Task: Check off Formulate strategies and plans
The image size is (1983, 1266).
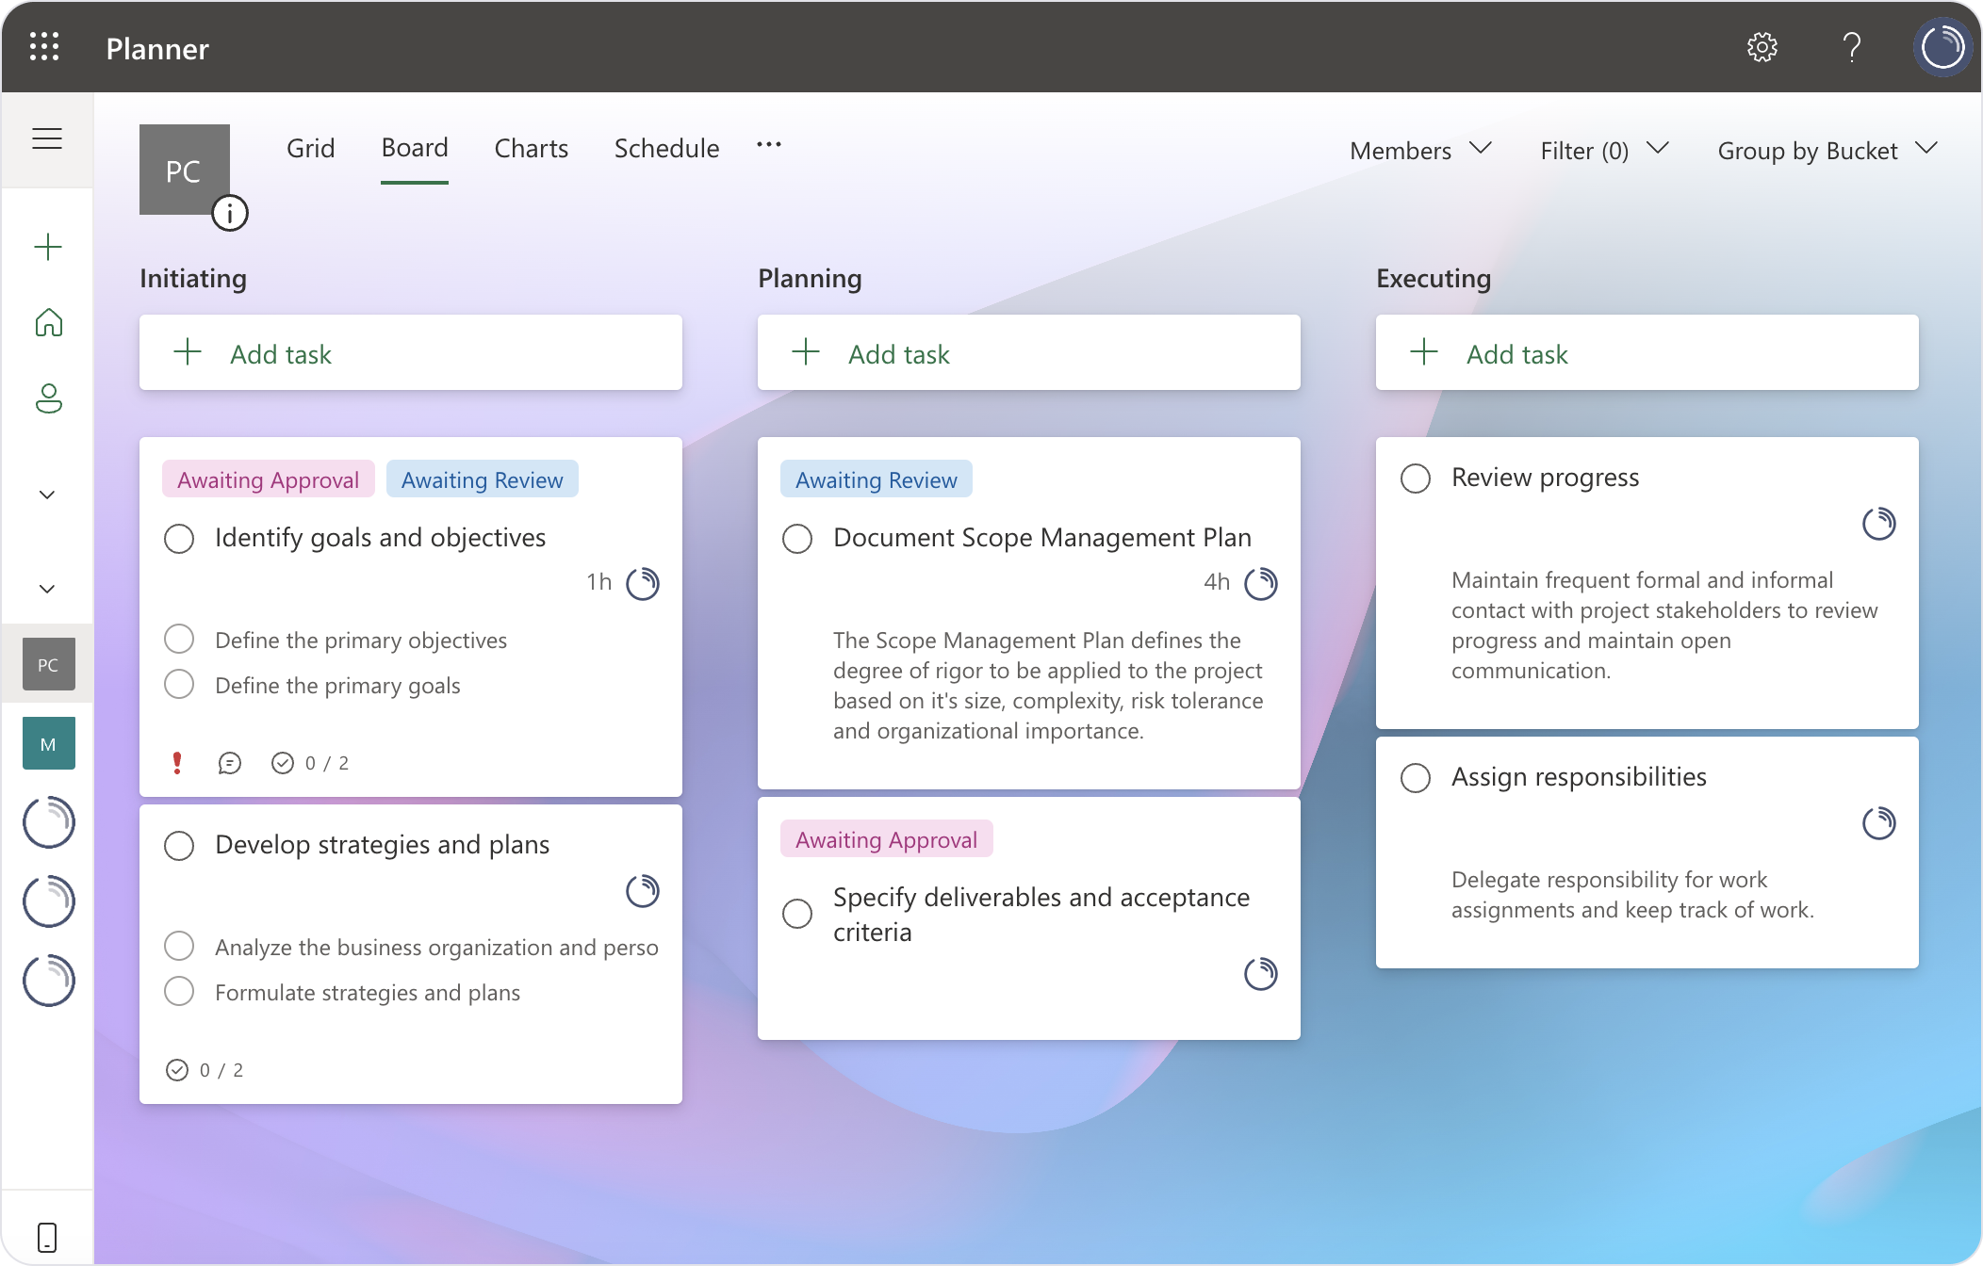Action: click(179, 991)
